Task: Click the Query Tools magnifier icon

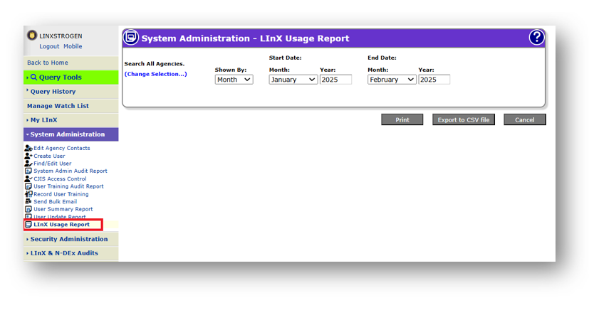Action: tap(33, 78)
